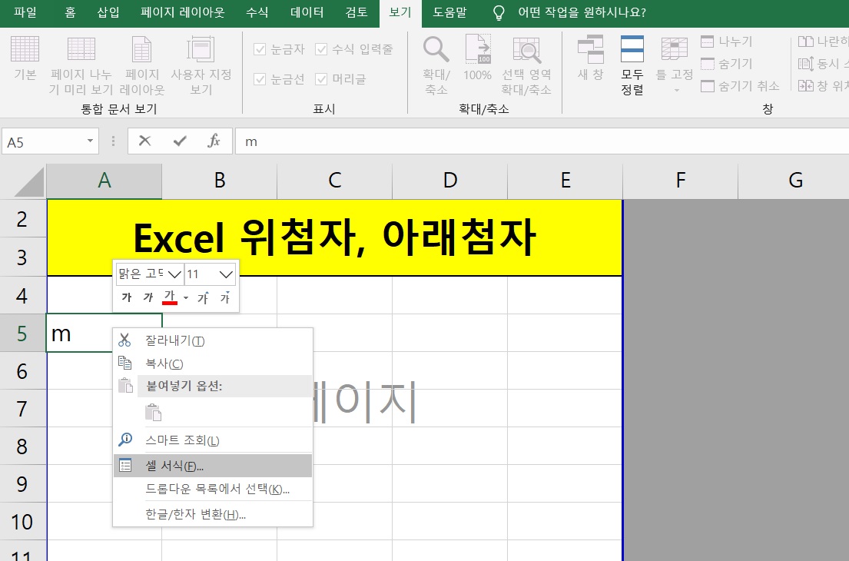849x561 pixels.
Task: Toggle the 머리글 headings checkbox
Action: 321,79
